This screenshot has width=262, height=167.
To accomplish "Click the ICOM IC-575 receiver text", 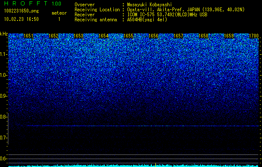I will (x=167, y=15).
